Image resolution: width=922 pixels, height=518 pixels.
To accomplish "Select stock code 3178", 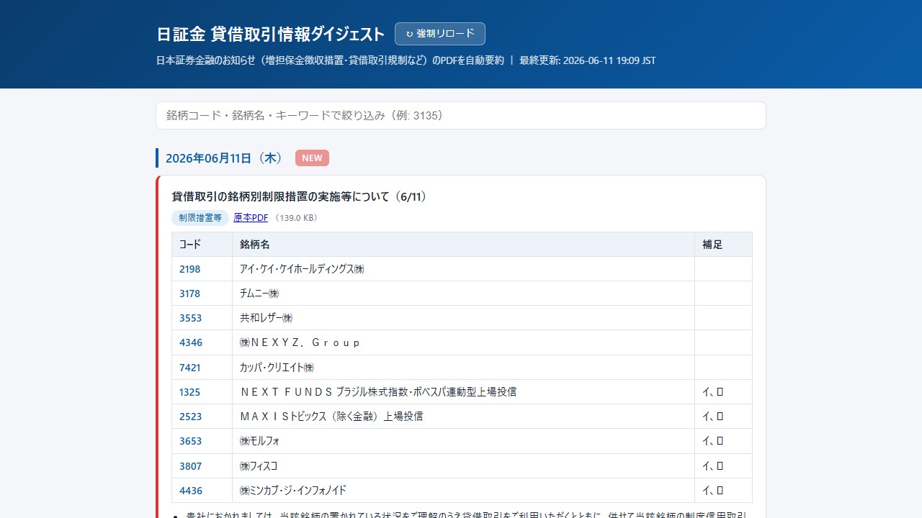I will pos(190,294).
